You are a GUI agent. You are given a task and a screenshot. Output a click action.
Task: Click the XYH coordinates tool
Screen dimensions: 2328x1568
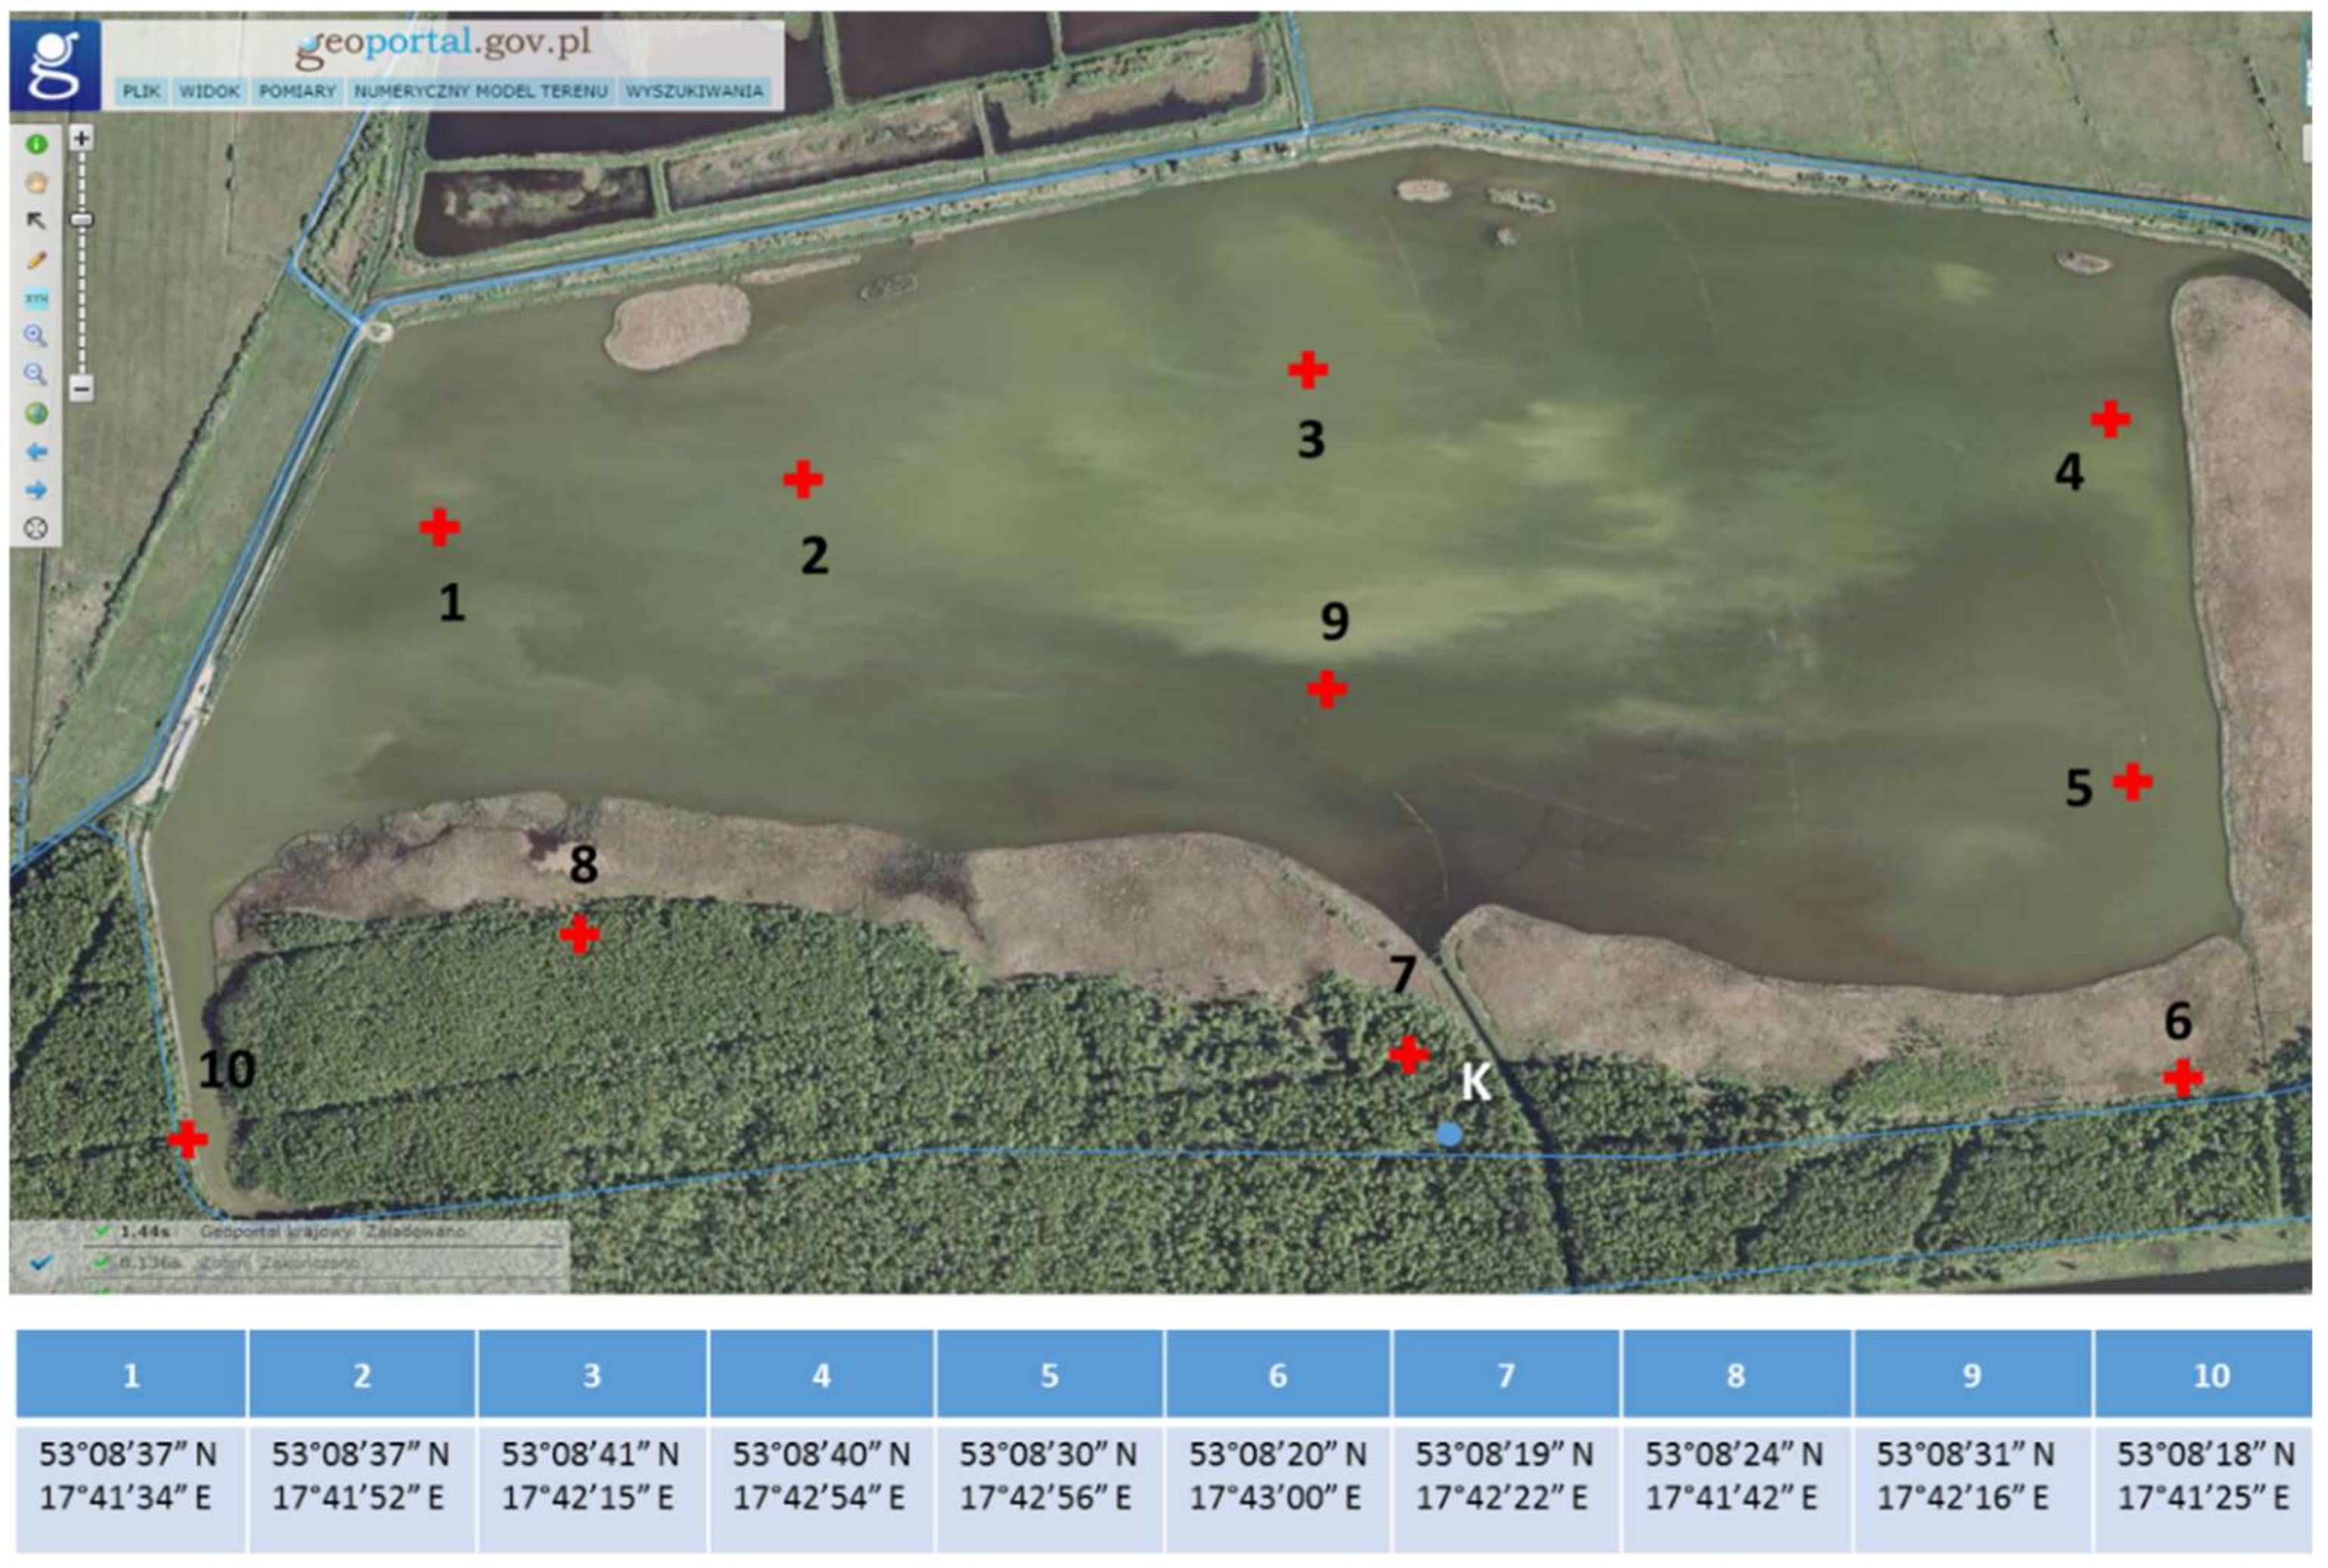point(36,298)
